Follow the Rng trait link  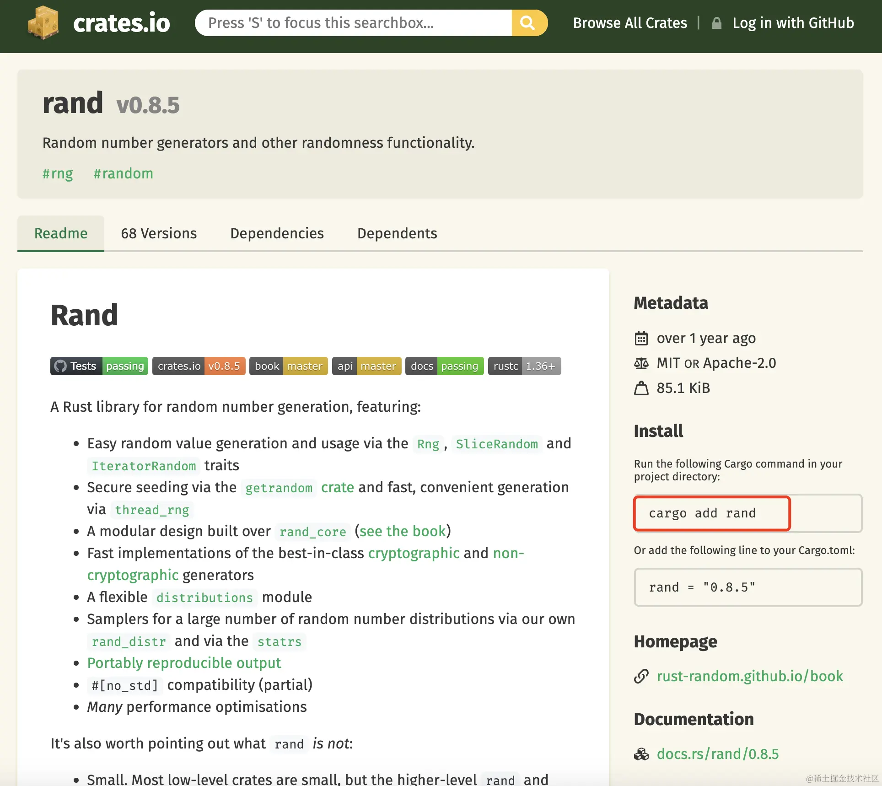428,444
